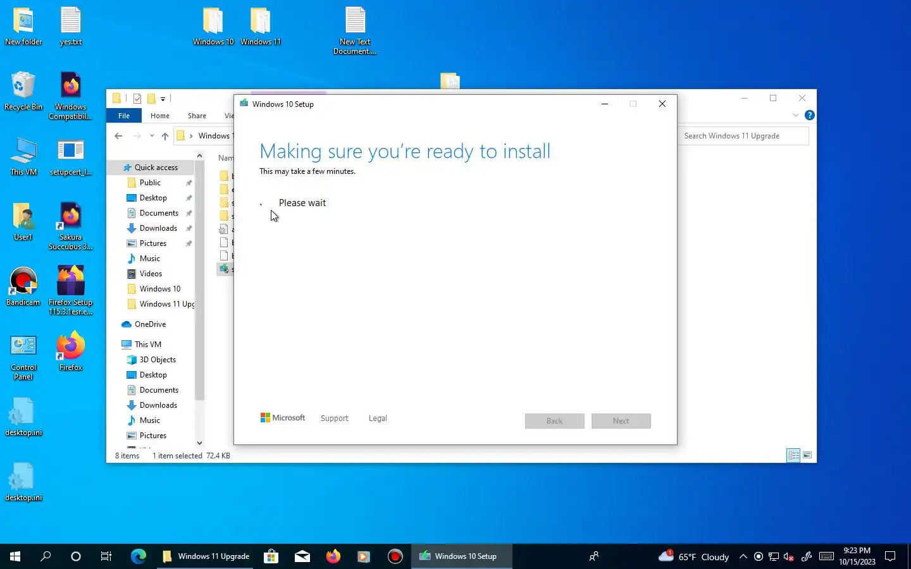Select the setupcert desktop file

pyautogui.click(x=71, y=158)
